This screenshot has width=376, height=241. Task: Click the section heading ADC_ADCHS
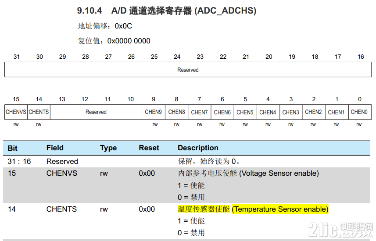[167, 11]
